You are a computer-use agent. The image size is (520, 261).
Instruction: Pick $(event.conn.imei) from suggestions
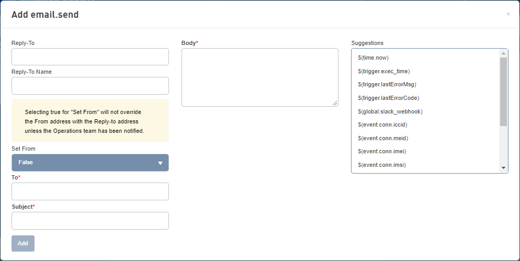[x=382, y=152]
